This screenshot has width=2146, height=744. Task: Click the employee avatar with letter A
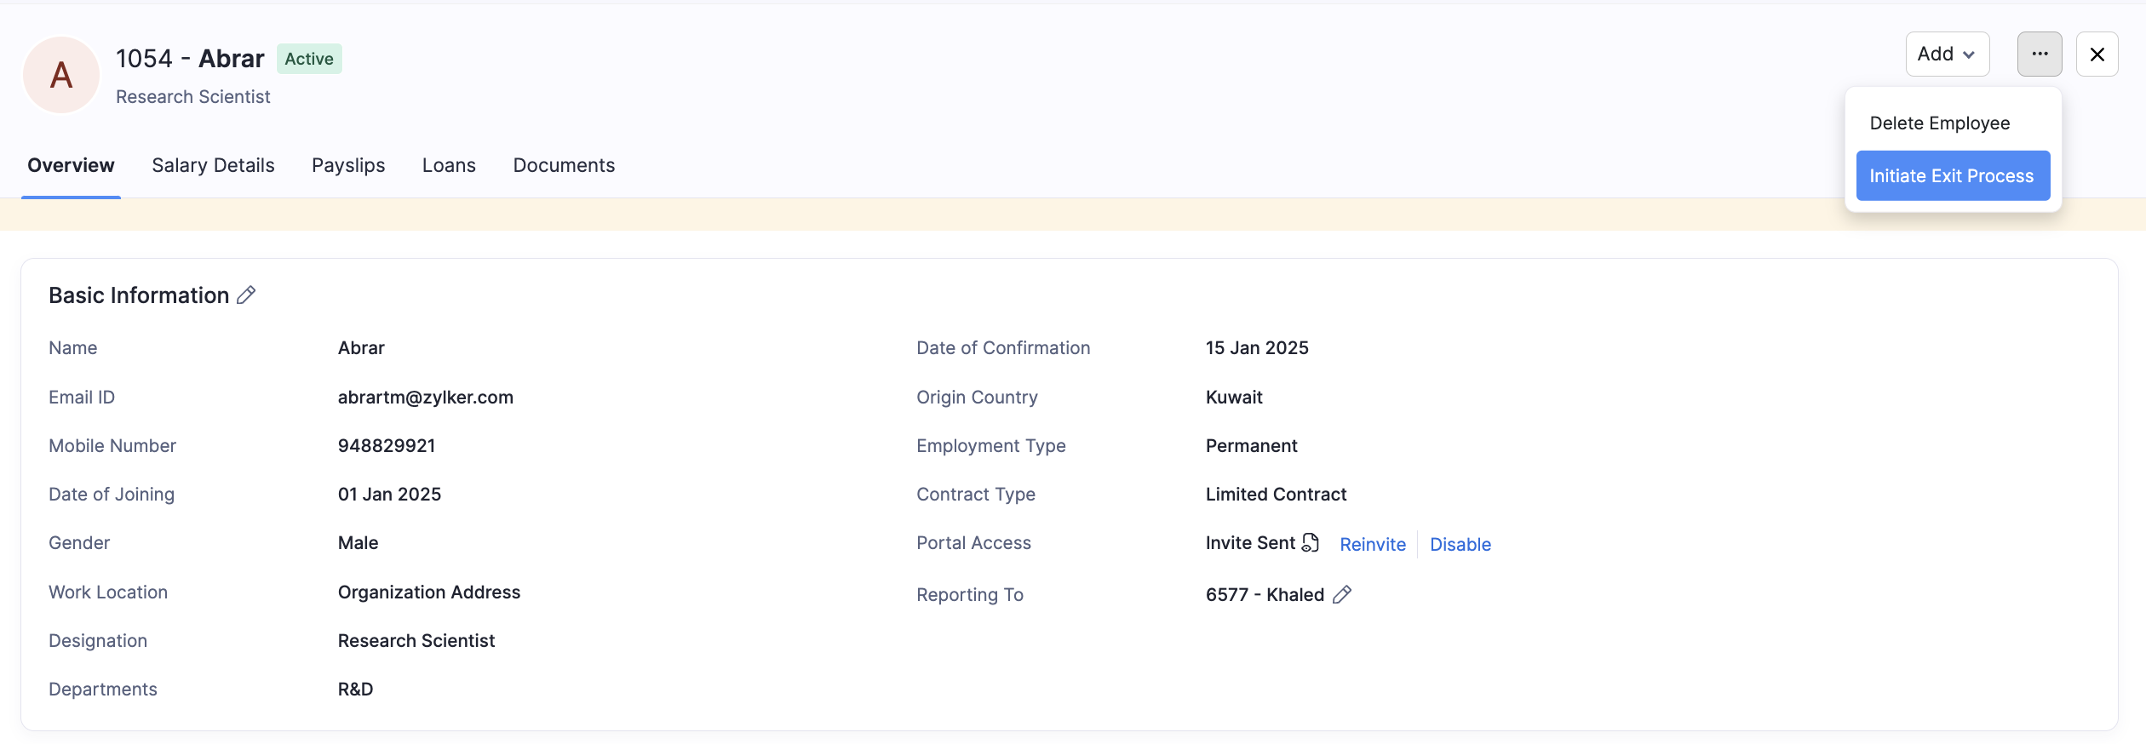[61, 75]
